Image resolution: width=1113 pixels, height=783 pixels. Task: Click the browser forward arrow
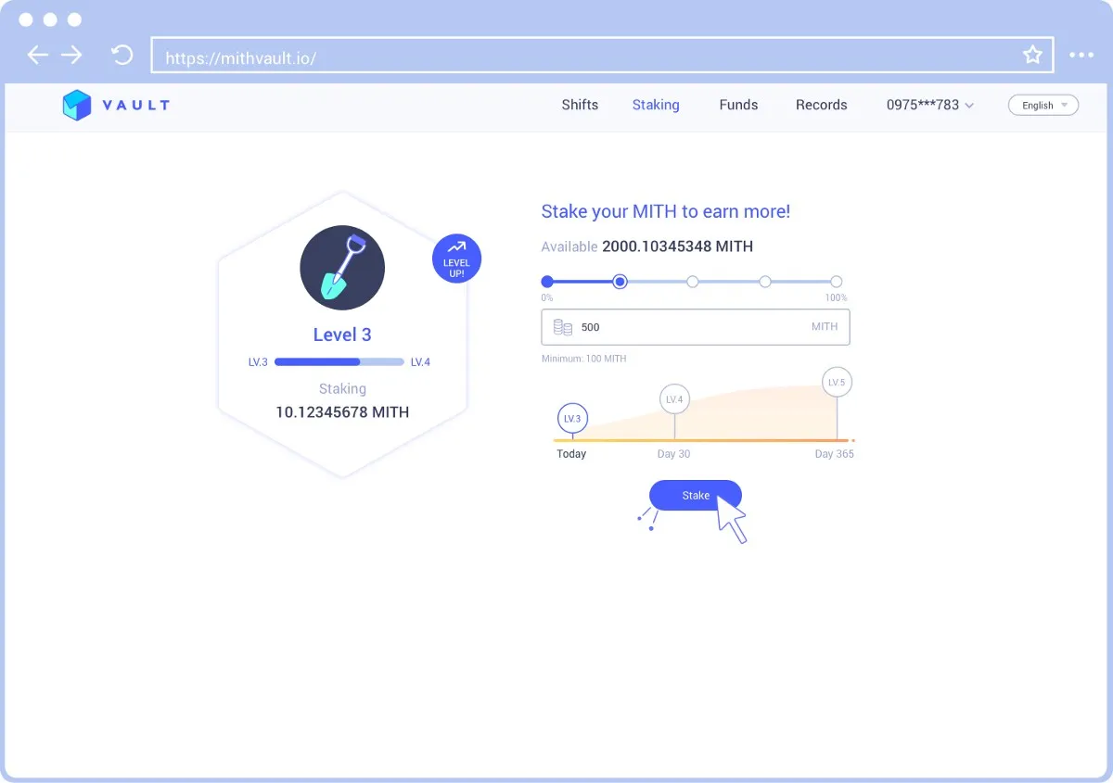pos(71,56)
